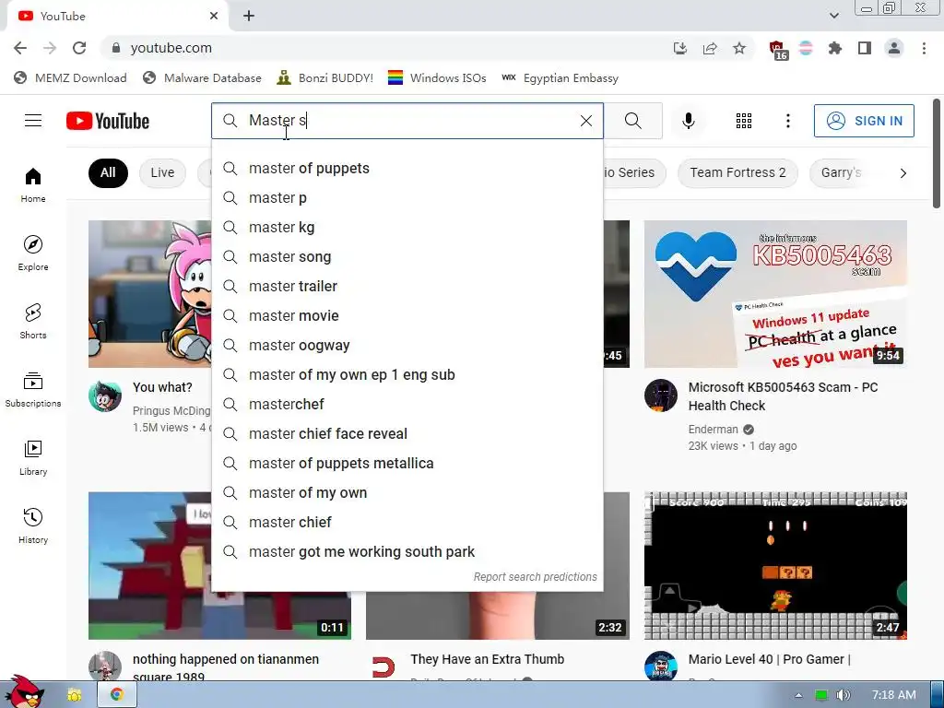Choose 'master of puppets metallica'
The height and width of the screenshot is (708, 944).
[x=407, y=464]
